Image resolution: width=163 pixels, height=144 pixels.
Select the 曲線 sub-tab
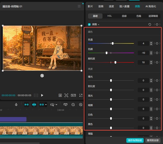point(124,16)
